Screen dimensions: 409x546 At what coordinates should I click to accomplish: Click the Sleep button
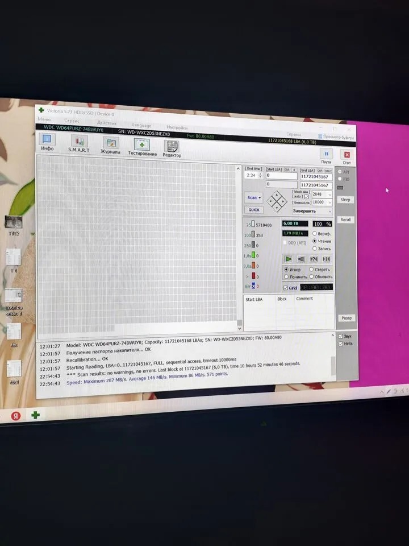(345, 200)
